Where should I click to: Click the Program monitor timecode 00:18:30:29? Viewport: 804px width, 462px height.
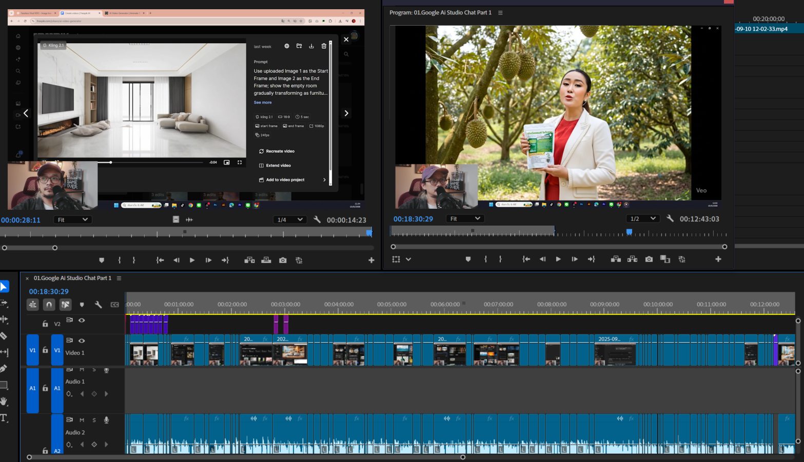click(413, 219)
